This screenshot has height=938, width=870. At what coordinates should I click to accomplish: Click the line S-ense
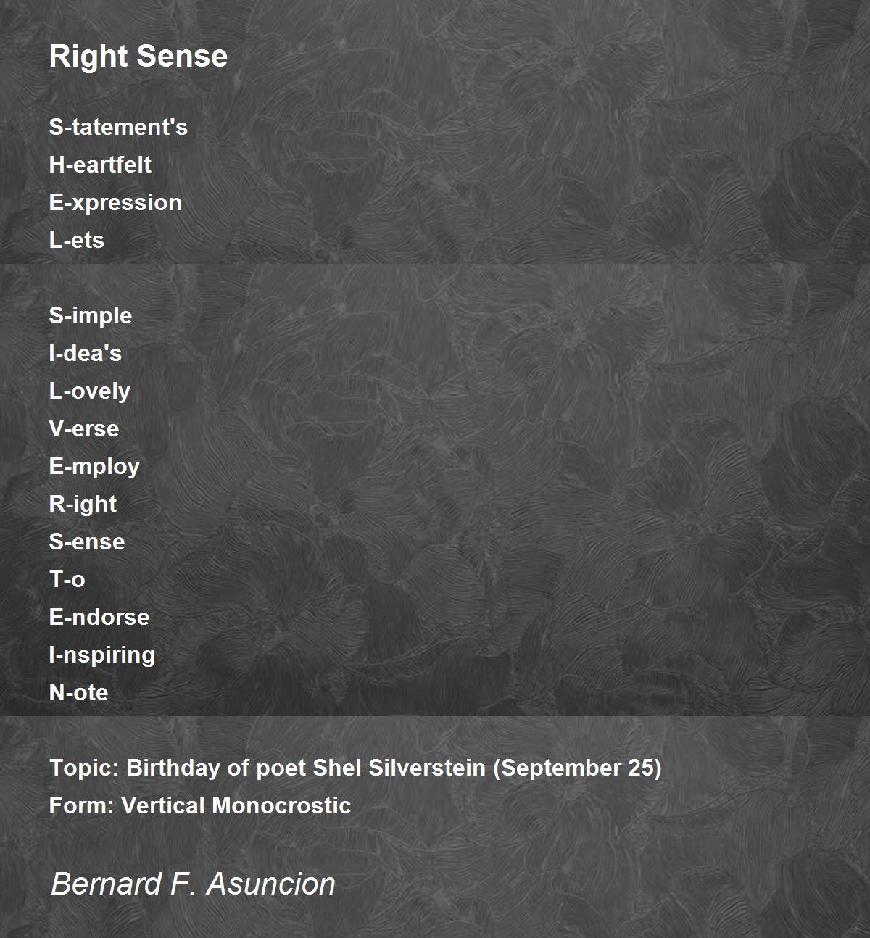[x=87, y=541]
